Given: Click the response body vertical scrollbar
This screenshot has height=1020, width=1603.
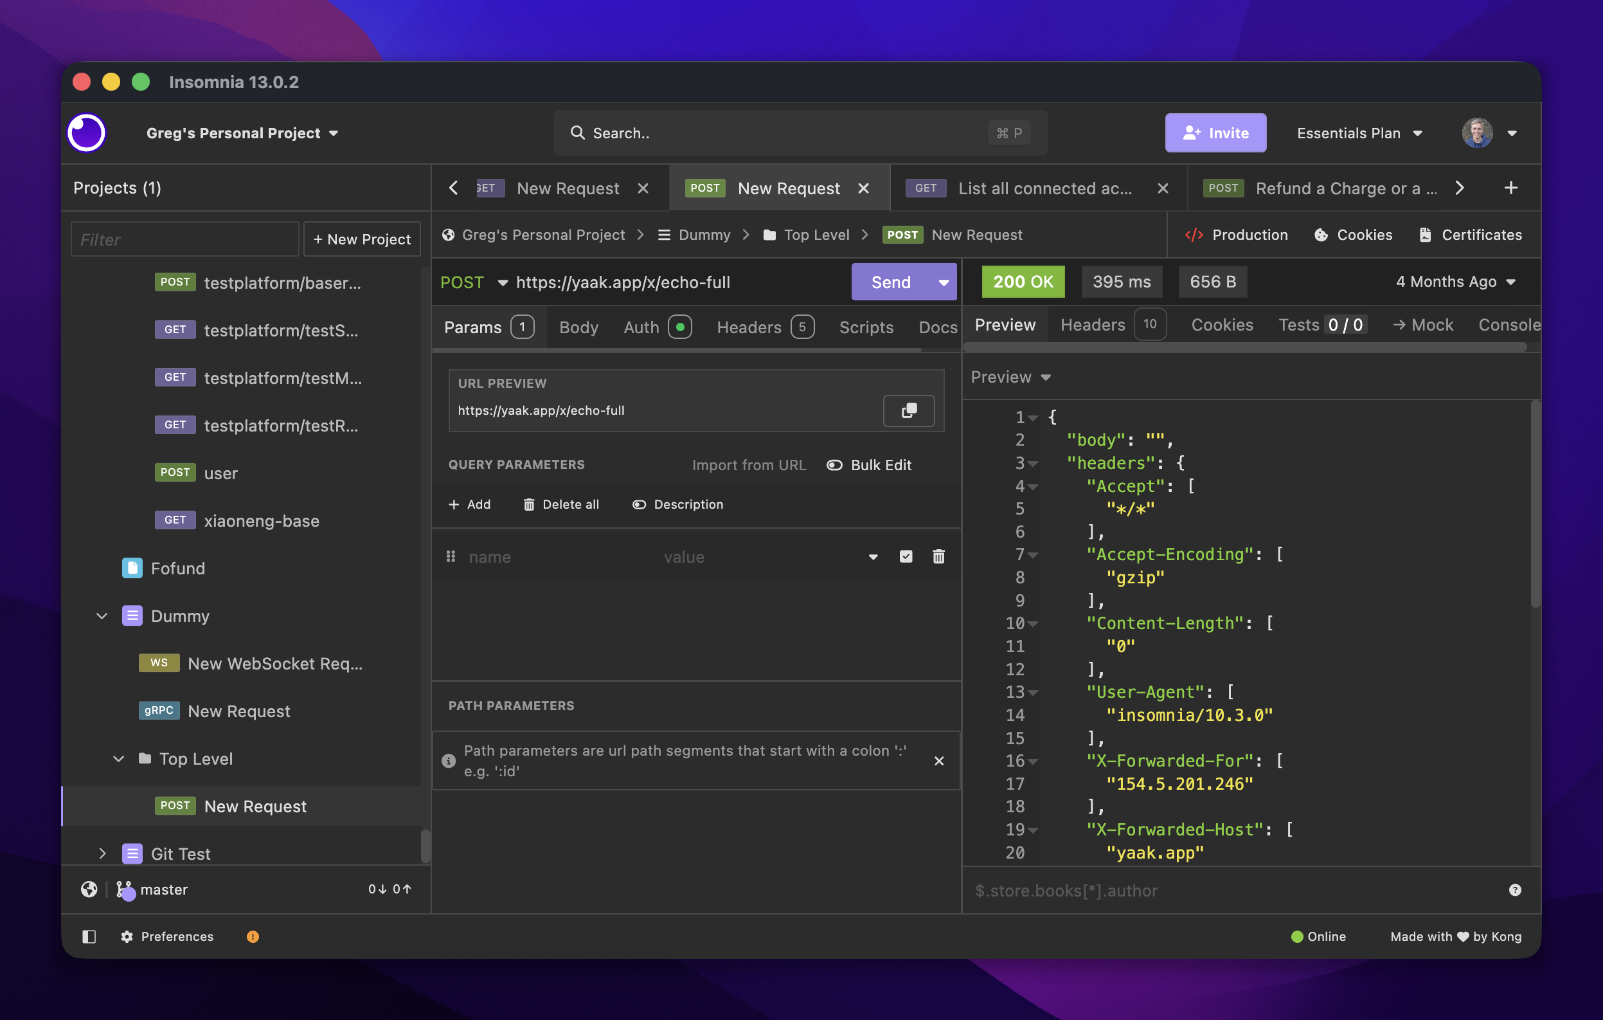Looking at the screenshot, I should pyautogui.click(x=1535, y=504).
